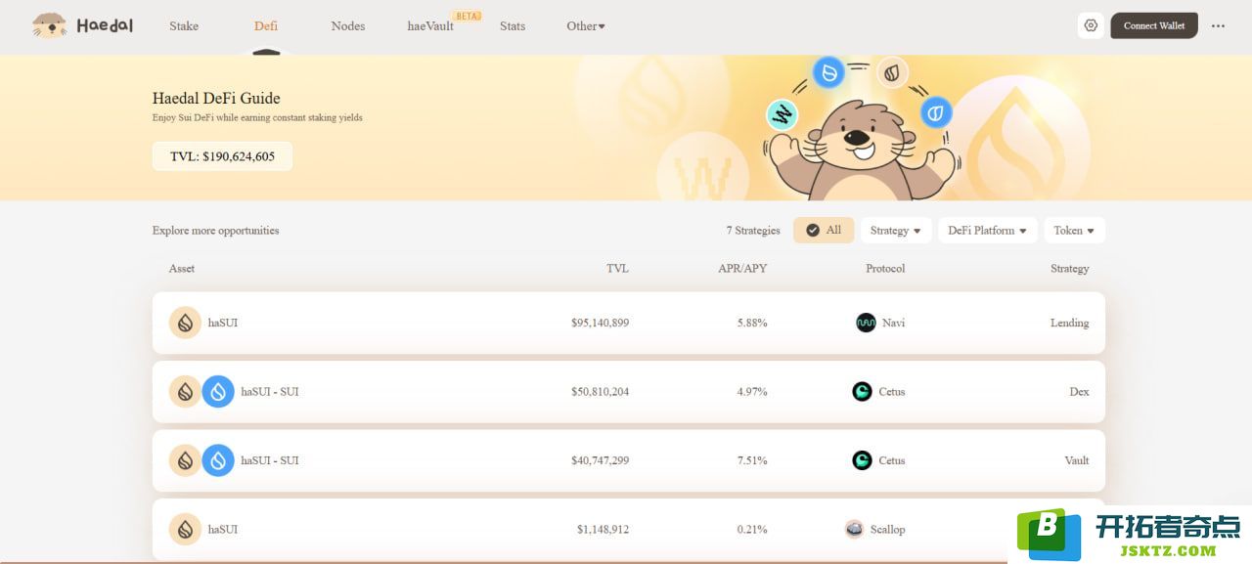Viewport: 1252px width, 564px height.
Task: Click the Dex strategy label
Action: (x=1079, y=392)
